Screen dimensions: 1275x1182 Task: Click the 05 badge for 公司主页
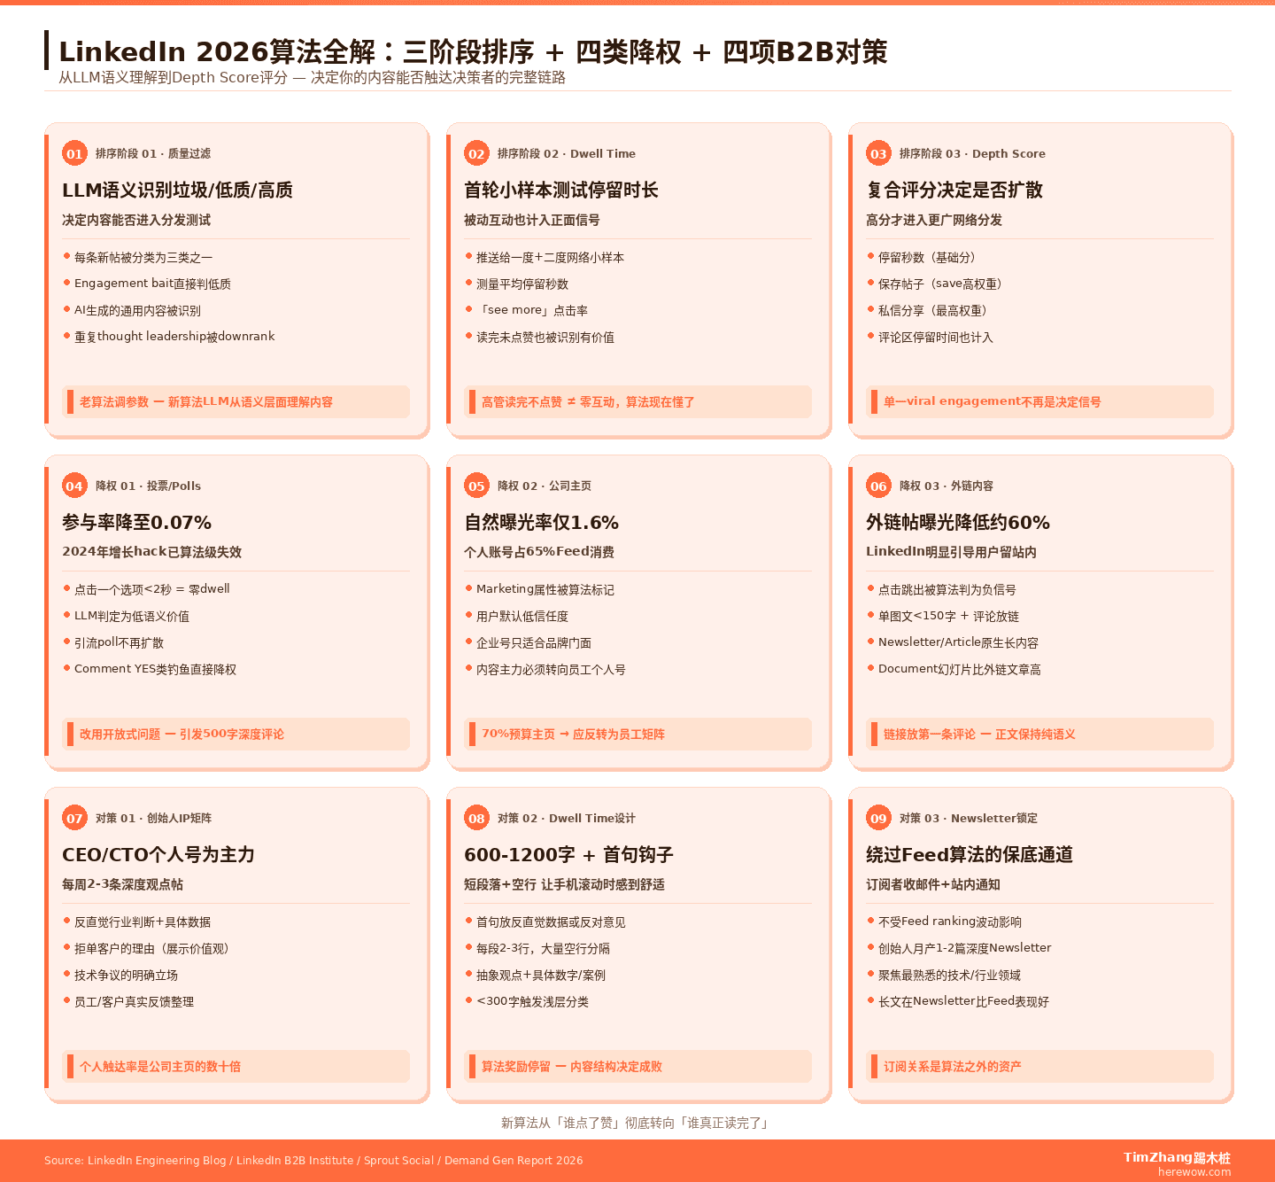click(477, 486)
